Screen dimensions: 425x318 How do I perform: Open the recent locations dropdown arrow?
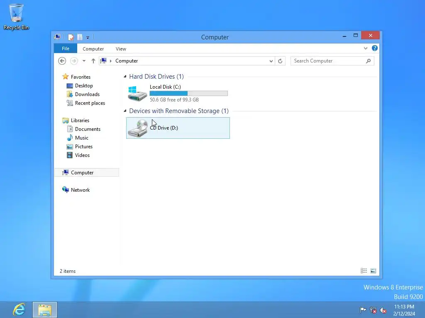point(84,61)
